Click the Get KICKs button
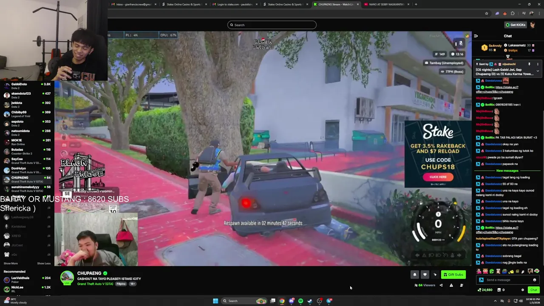This screenshot has height=306, width=544. click(x=516, y=25)
